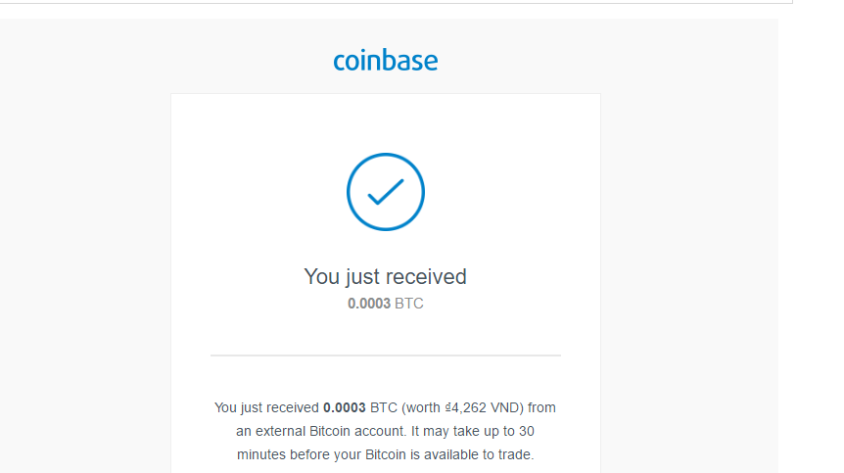Click the BTC text in the paragraph
Viewport: 844px width, 473px height.
tap(382, 407)
